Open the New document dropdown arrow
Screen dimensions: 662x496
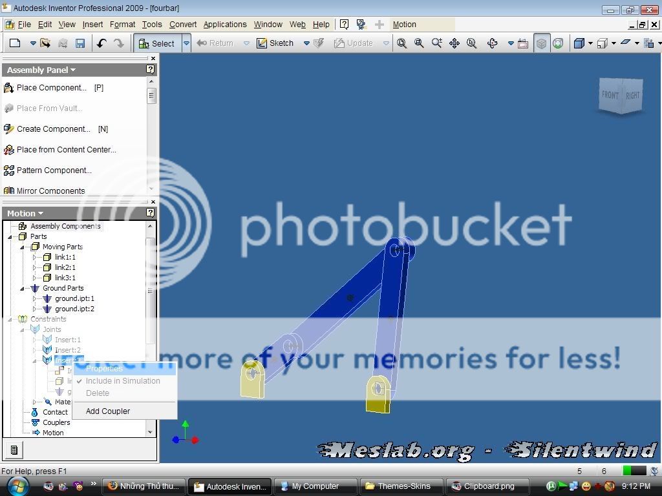[x=33, y=43]
